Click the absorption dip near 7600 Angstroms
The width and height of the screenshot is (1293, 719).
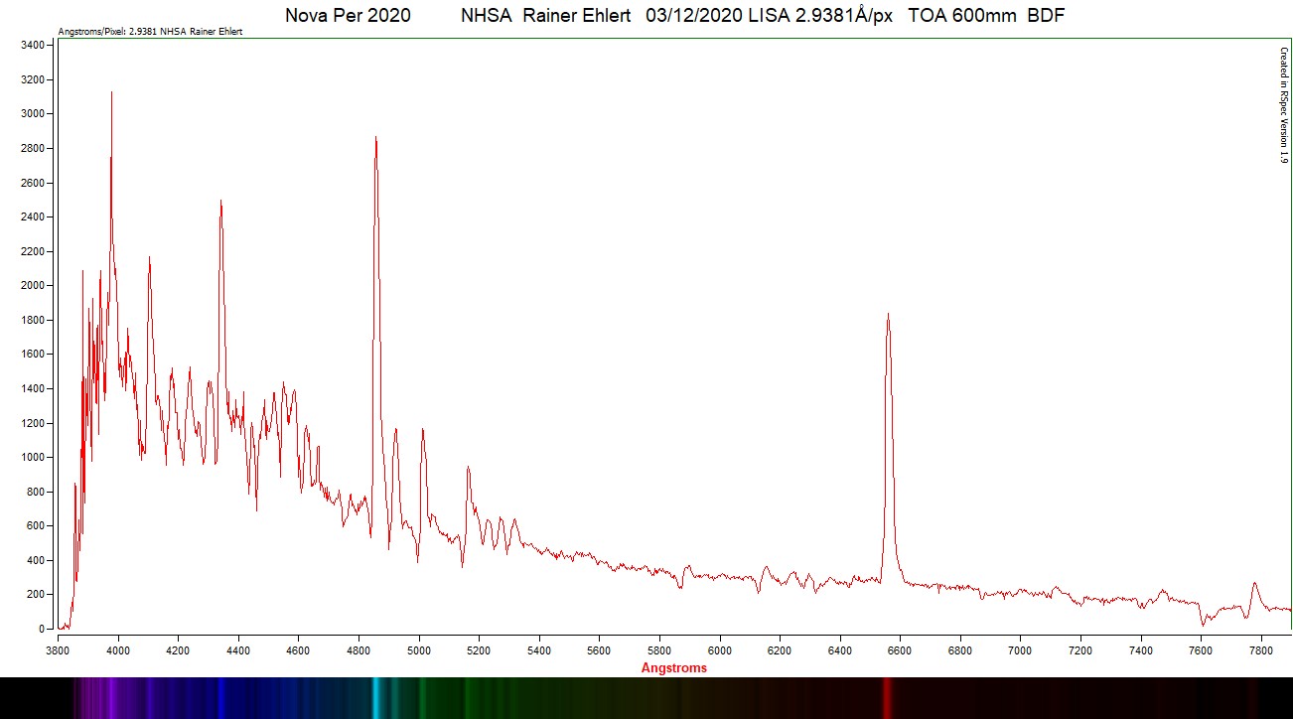[1204, 623]
